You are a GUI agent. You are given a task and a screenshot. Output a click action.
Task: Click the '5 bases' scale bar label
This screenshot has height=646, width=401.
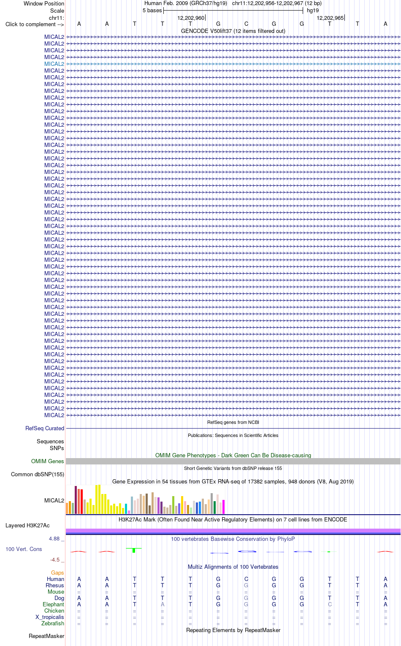click(x=152, y=10)
